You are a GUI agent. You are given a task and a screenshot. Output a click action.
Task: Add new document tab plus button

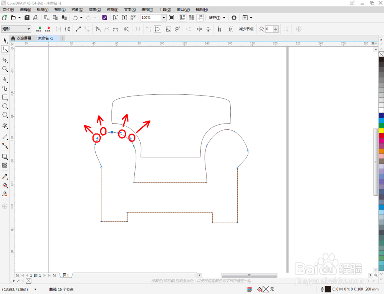point(62,38)
